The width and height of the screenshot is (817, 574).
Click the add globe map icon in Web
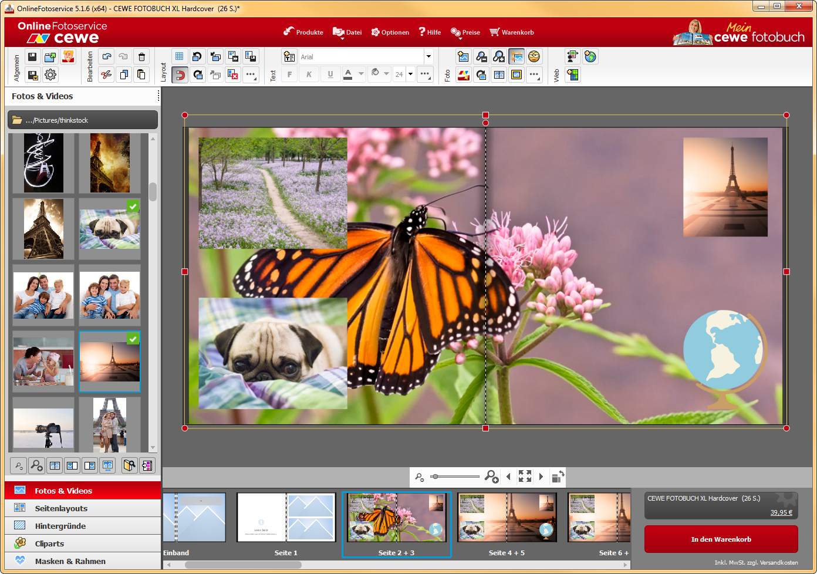[590, 56]
